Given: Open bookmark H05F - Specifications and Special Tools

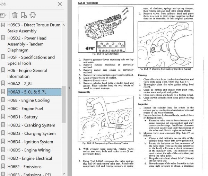Looking at the screenshot, I should tap(31, 60).
